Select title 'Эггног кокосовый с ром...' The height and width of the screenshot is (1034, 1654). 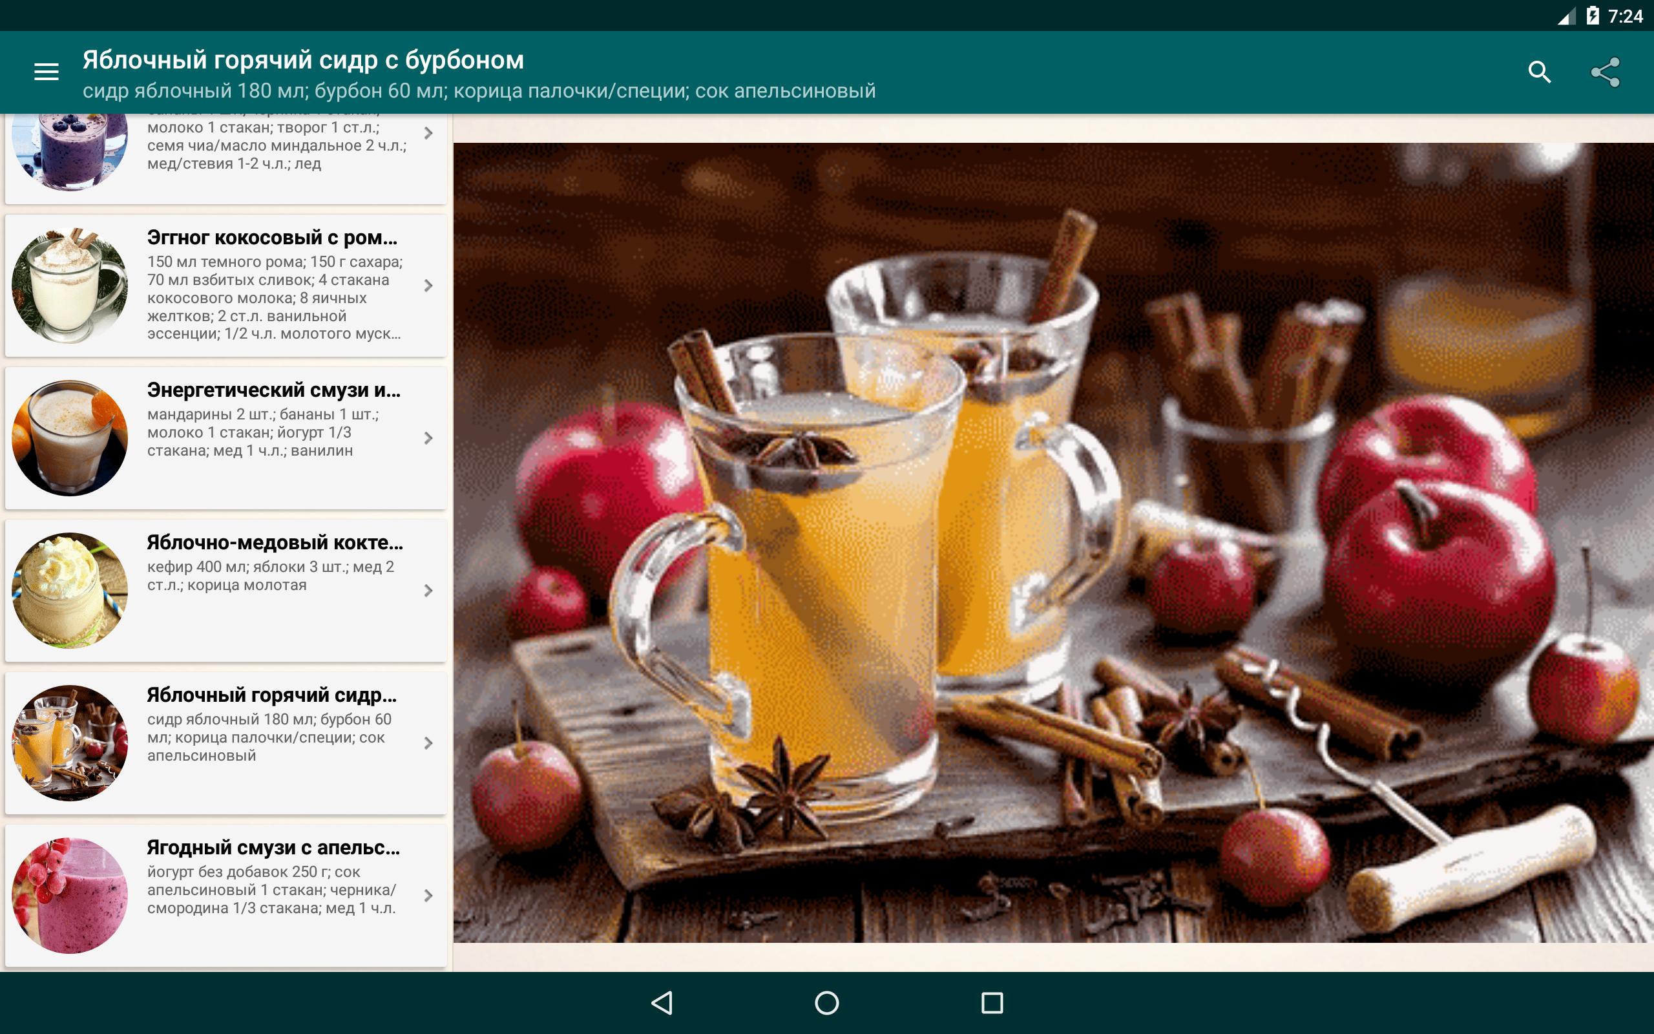pyautogui.click(x=272, y=237)
